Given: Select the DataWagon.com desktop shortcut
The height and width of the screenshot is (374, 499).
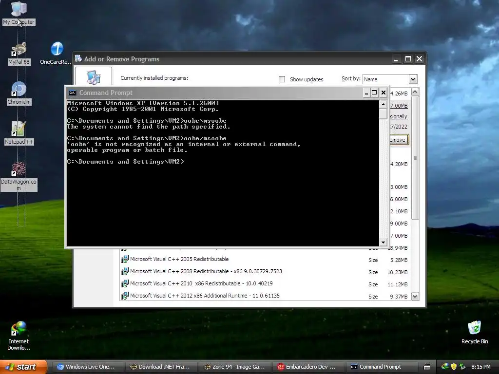Looking at the screenshot, I should [19, 176].
